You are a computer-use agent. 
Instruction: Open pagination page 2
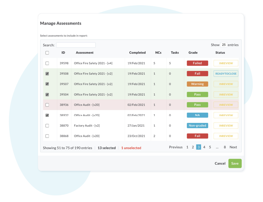click(x=193, y=147)
